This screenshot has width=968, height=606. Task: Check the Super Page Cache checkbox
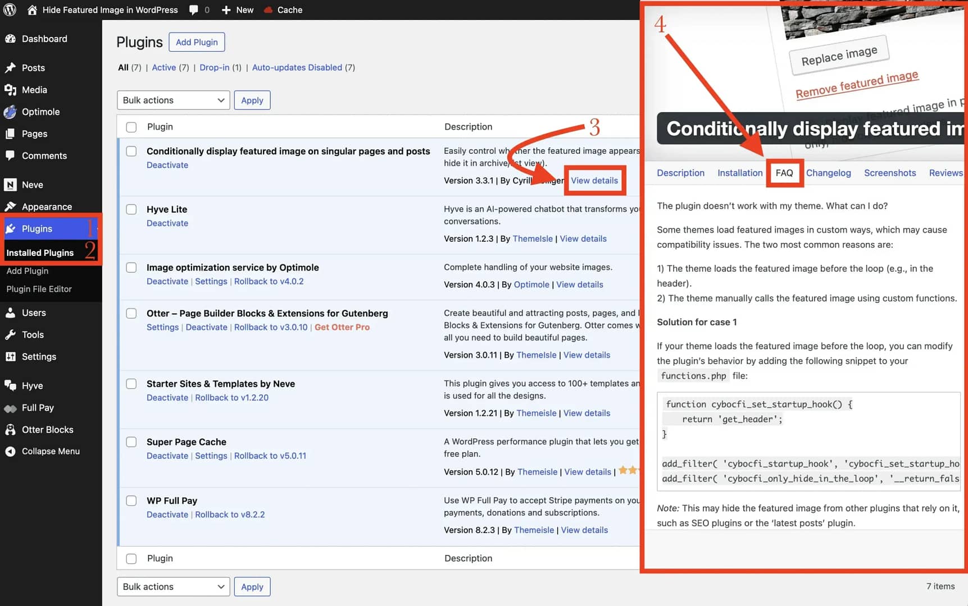click(131, 442)
